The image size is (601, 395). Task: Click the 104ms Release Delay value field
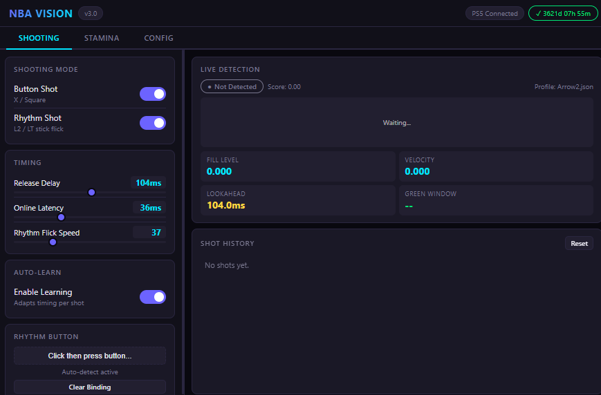tap(148, 182)
